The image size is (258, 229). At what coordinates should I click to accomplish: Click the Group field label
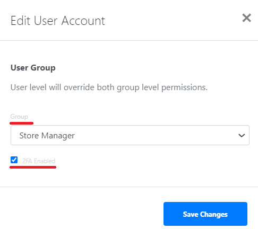(19, 117)
